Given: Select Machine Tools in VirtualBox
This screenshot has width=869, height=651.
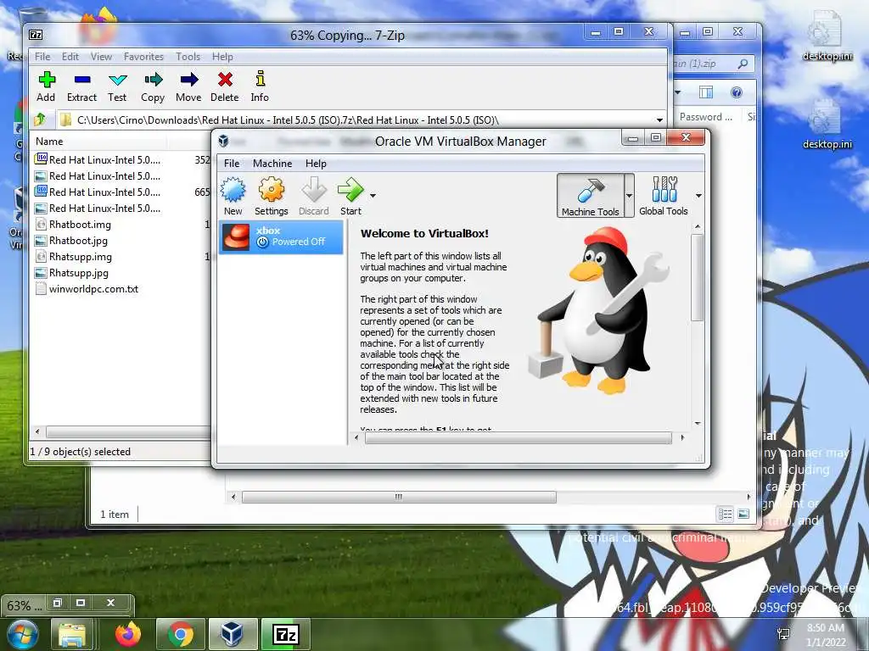Looking at the screenshot, I should click(591, 196).
